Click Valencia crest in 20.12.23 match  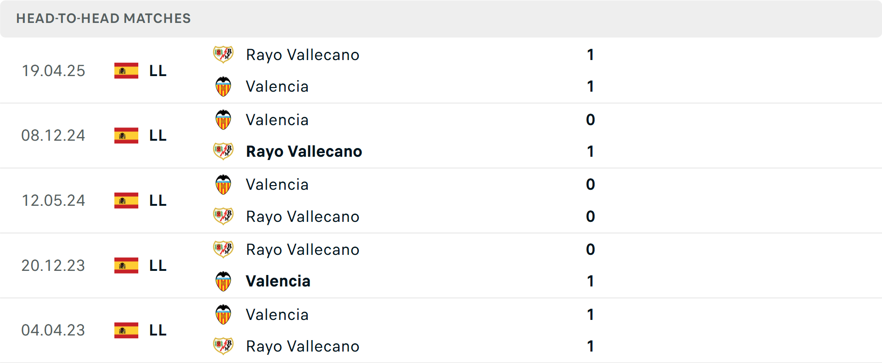coord(223,281)
